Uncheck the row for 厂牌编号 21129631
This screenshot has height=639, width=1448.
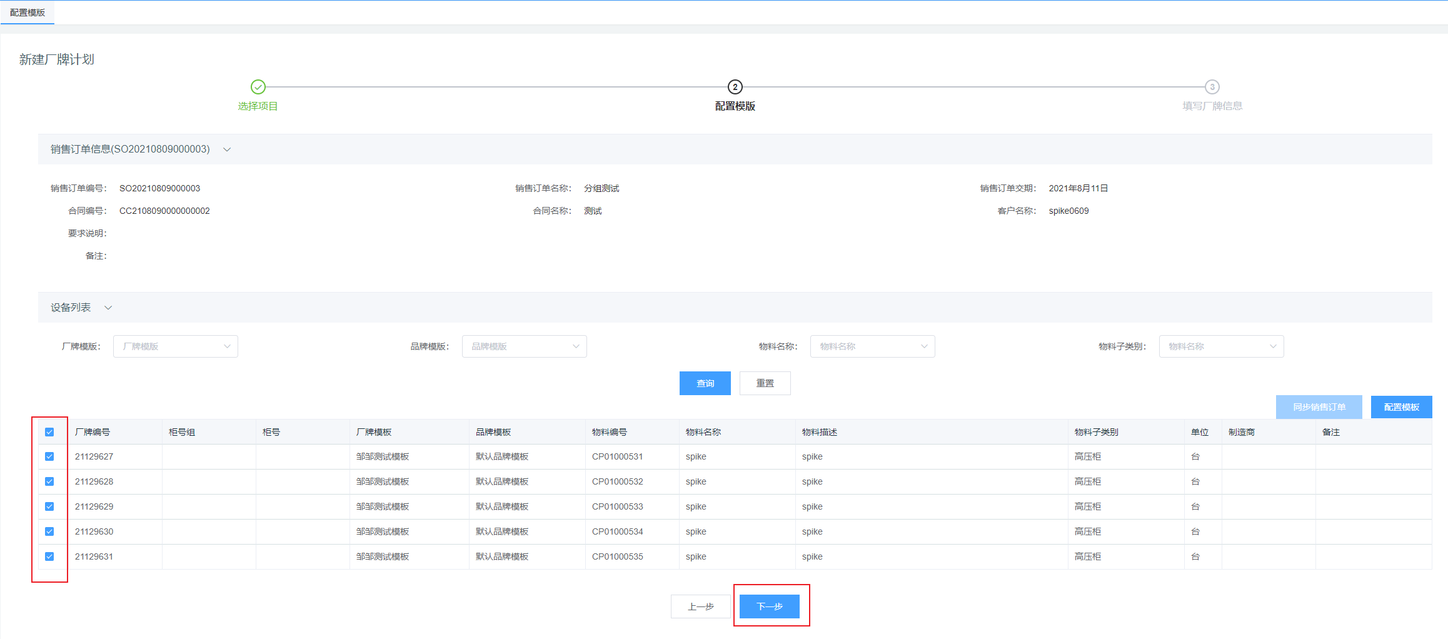49,556
